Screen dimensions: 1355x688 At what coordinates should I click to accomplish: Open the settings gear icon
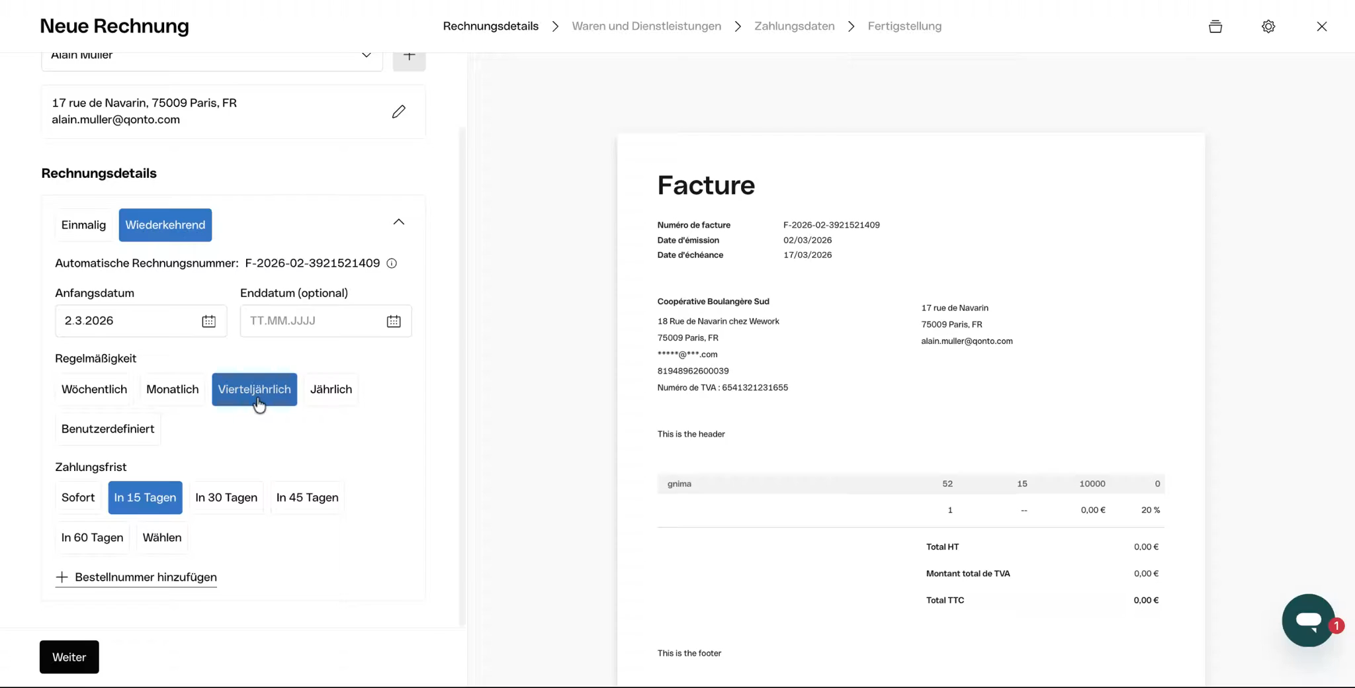pyautogui.click(x=1268, y=26)
